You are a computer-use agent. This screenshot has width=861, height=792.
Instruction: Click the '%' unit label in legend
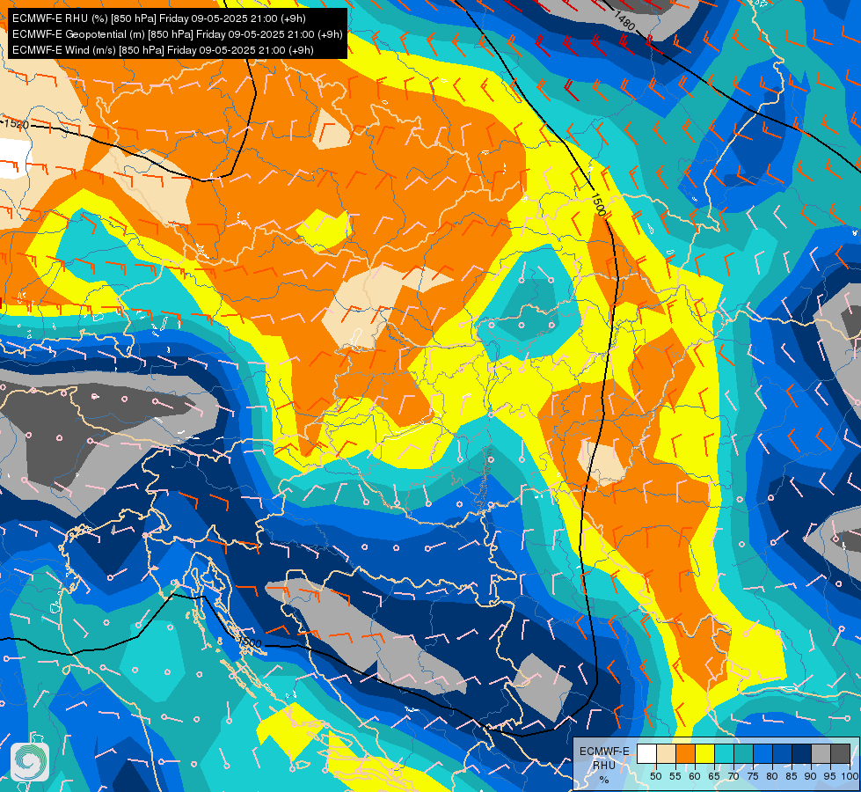(x=604, y=780)
